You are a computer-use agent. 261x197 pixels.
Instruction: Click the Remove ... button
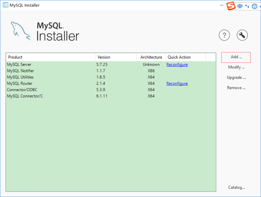tap(236, 88)
